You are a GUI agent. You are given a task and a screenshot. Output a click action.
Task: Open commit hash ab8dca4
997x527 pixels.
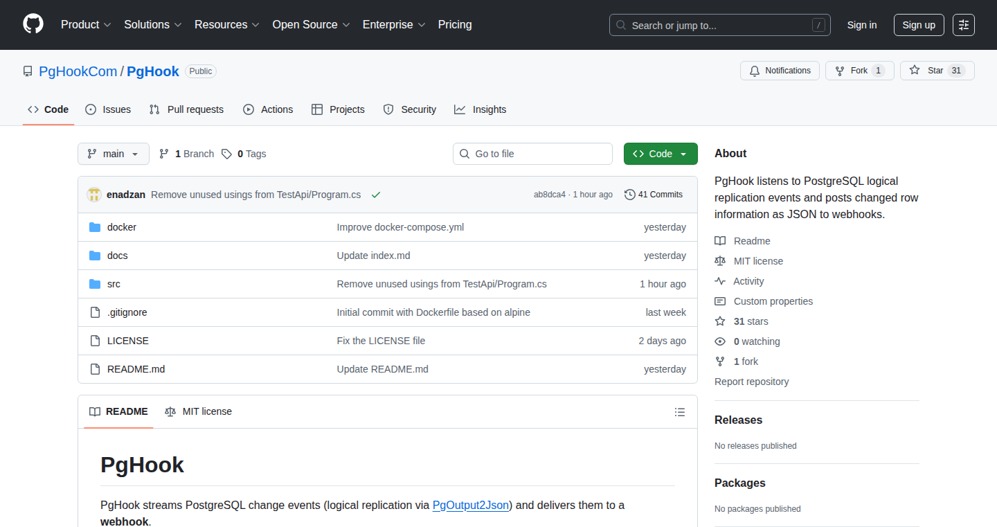click(550, 195)
